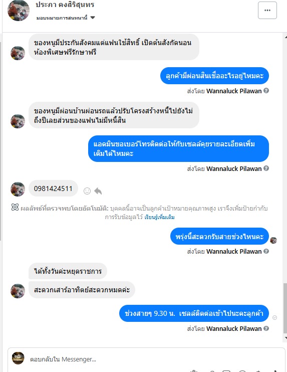The height and width of the screenshot is (372, 287).
Task: Click the help icon under พรุ่งนี้สะดวกรับสาย message
Action: pyautogui.click(x=266, y=251)
